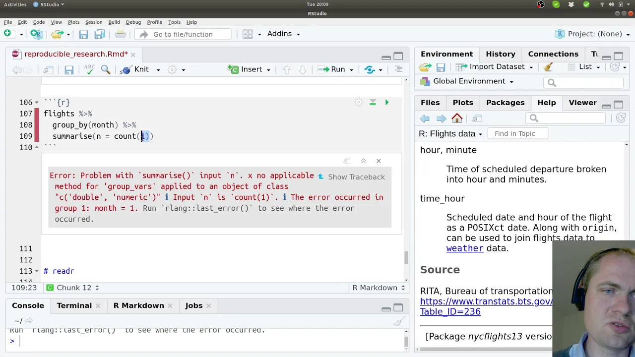This screenshot has height=357, width=635.
Task: Run current chunk green play icon
Action: [x=387, y=102]
